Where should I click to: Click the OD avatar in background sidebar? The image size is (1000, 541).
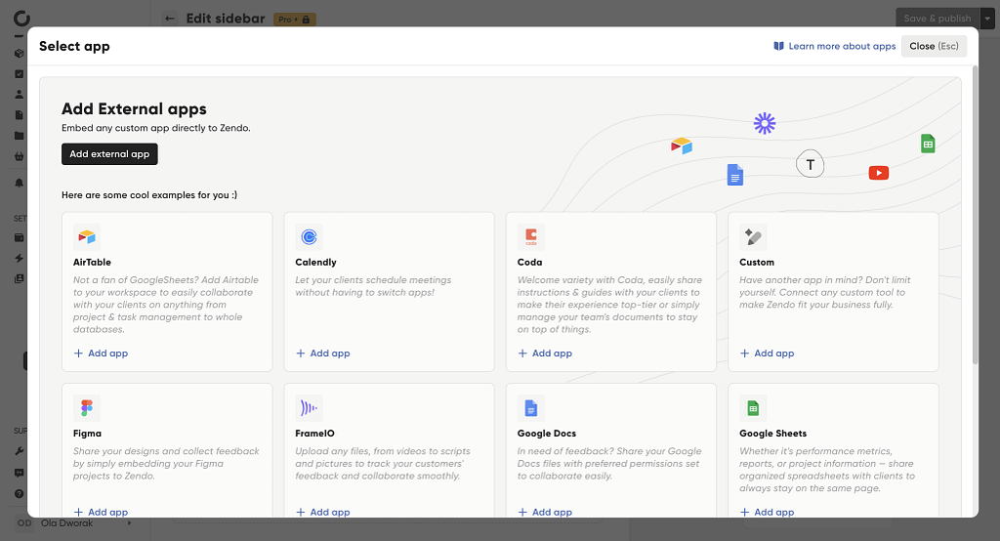point(24,523)
